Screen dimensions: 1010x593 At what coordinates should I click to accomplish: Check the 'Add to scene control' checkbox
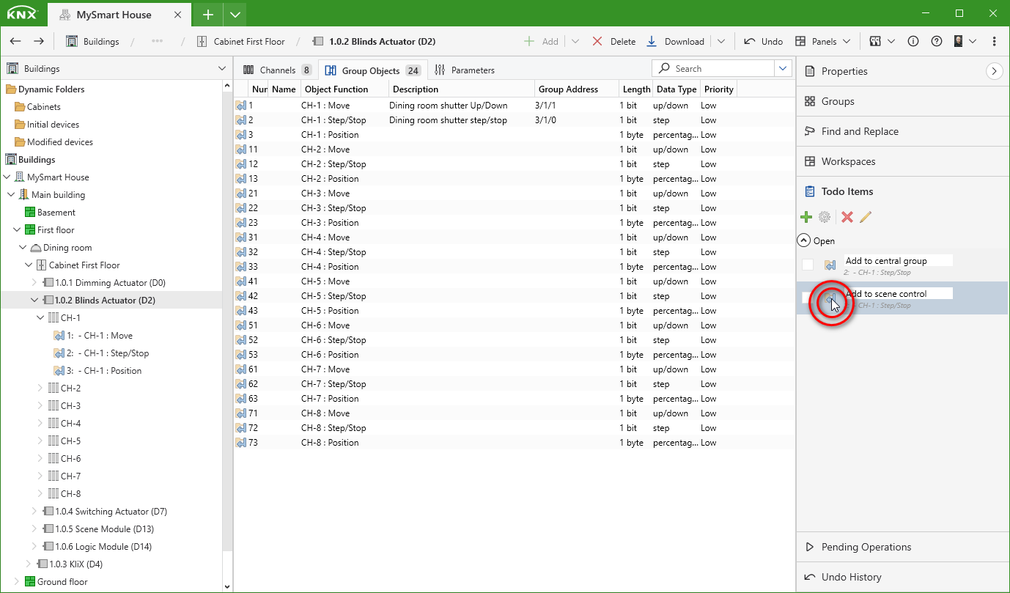[x=808, y=298]
